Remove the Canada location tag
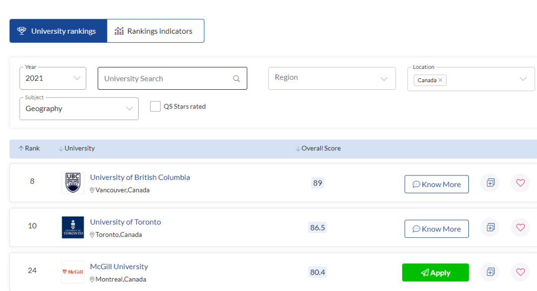 (x=440, y=80)
